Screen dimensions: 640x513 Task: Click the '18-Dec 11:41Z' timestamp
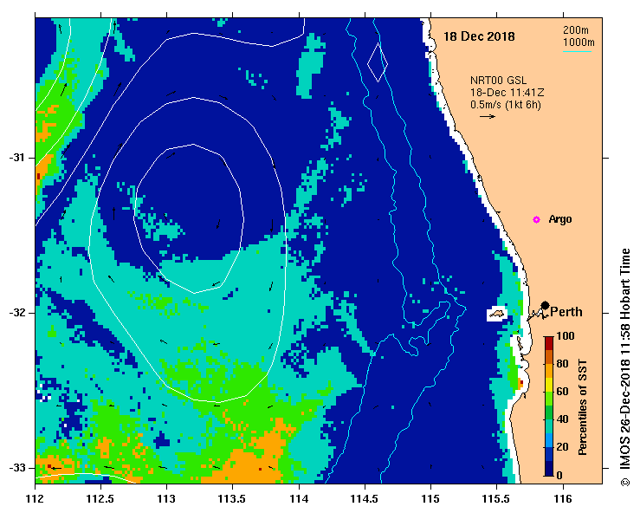(507, 93)
